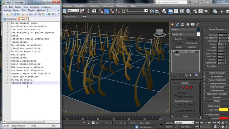Toggle the By Vertex checkbox
The width and height of the screenshot is (229, 129).
coord(176,93)
